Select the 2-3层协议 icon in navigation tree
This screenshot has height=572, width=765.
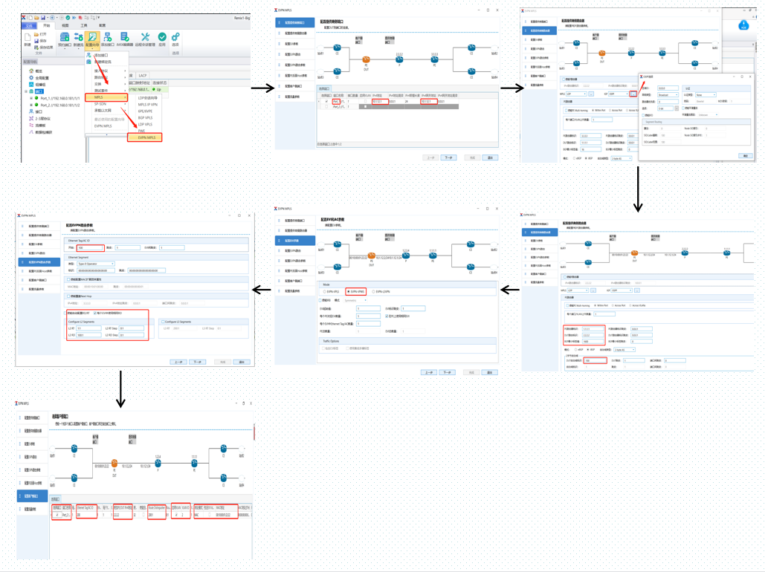31,119
